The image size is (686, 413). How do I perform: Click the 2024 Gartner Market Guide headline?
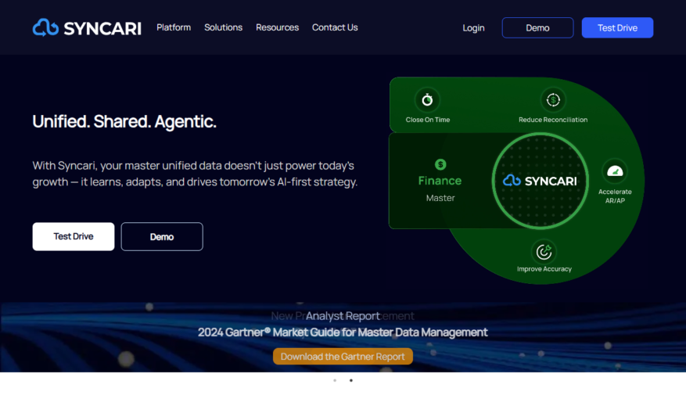pyautogui.click(x=343, y=332)
